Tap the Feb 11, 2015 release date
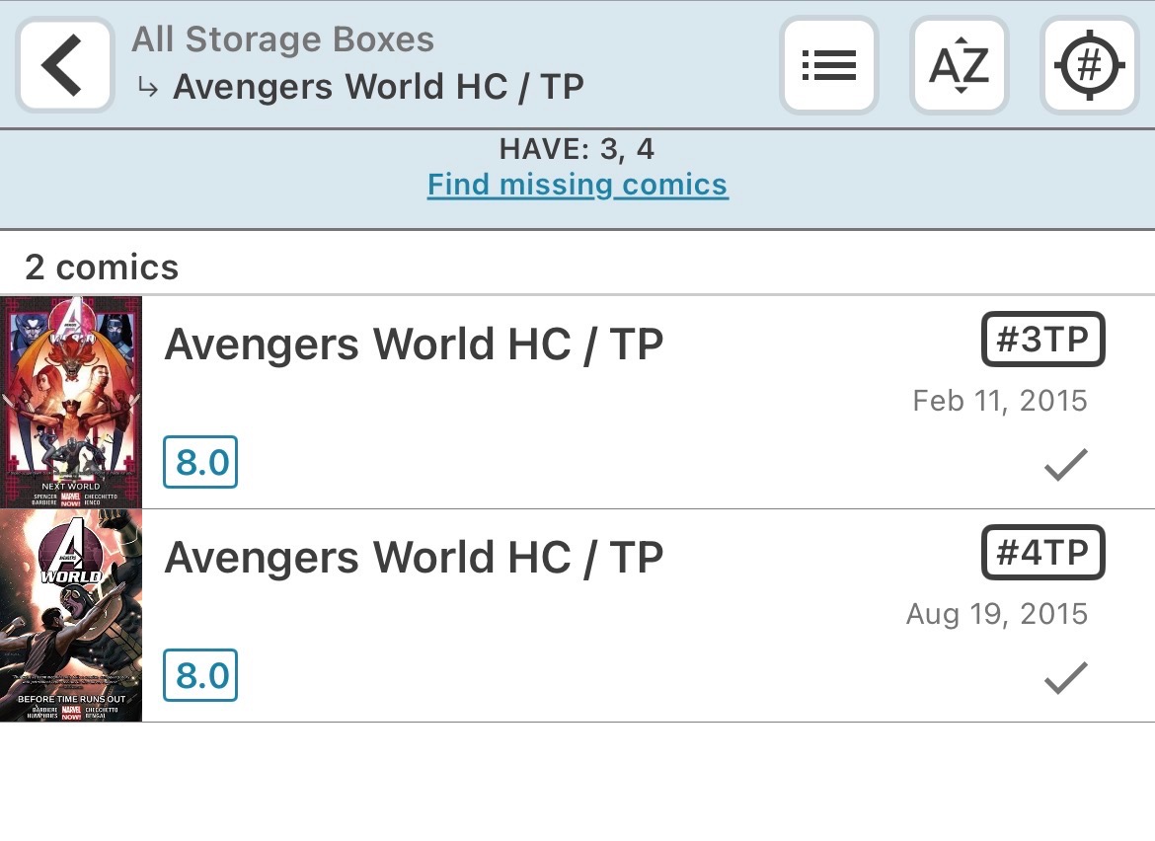1155x841 pixels. click(999, 401)
